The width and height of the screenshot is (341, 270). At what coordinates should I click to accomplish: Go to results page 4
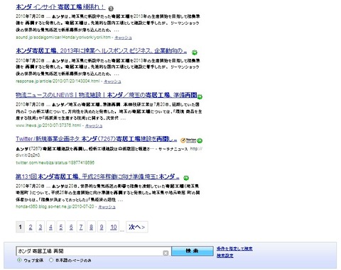[50, 227]
